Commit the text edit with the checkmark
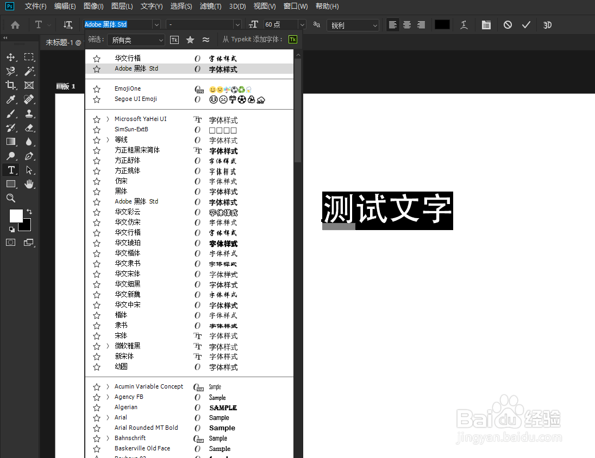The height and width of the screenshot is (458, 595). point(525,24)
